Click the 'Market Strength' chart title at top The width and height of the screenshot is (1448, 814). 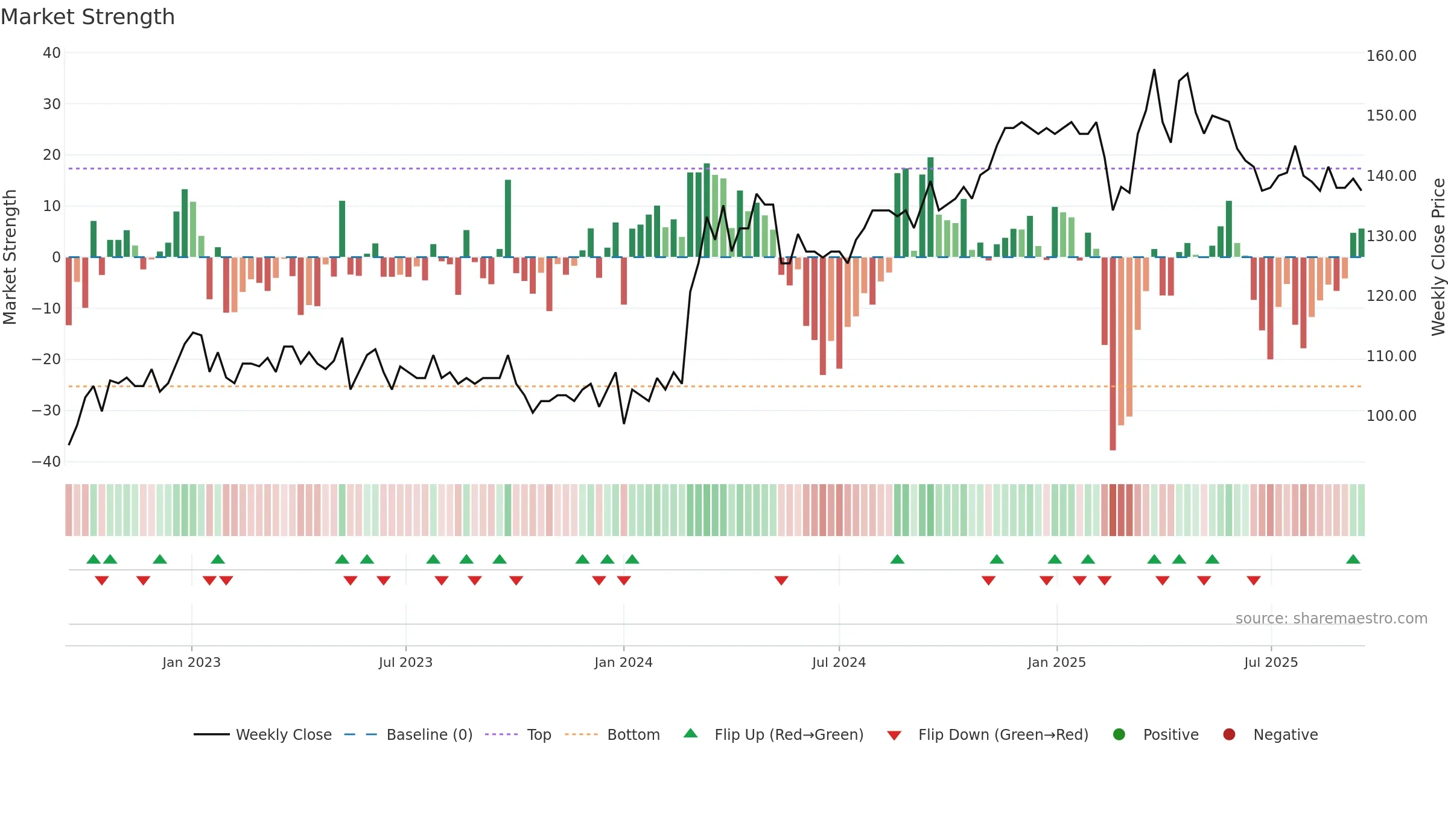pyautogui.click(x=87, y=17)
